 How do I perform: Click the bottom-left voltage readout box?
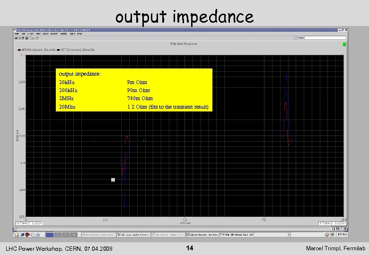point(36,223)
